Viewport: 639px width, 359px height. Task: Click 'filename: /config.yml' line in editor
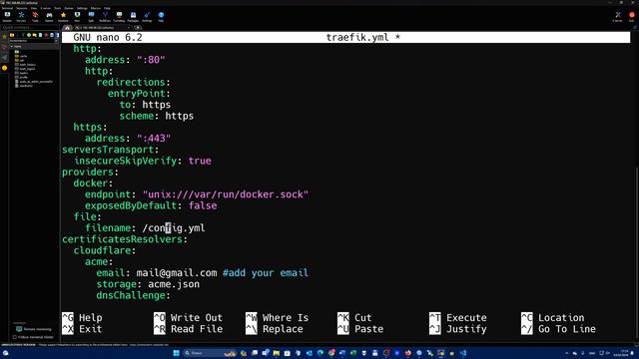tap(145, 228)
